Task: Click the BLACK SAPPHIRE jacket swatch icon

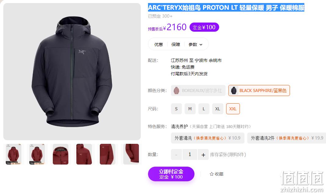Action: (x=234, y=91)
